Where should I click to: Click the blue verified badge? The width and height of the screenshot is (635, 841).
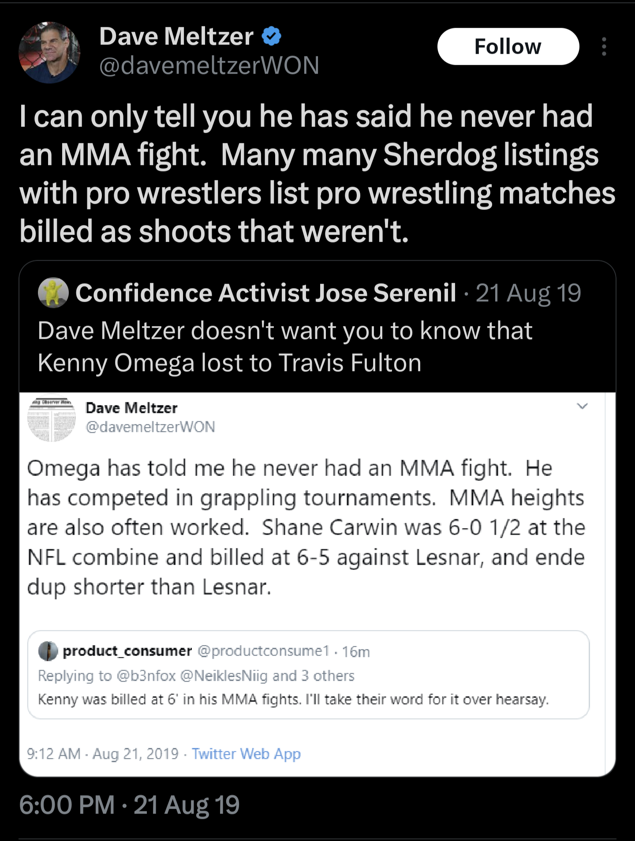pyautogui.click(x=272, y=36)
